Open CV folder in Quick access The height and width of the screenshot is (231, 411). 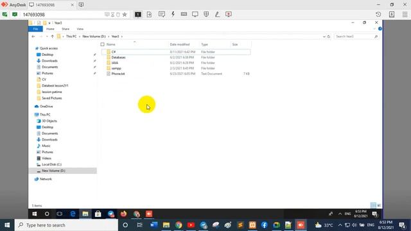pos(44,80)
